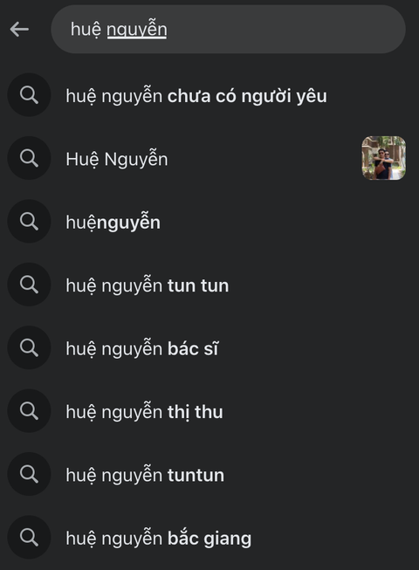This screenshot has height=570, width=419.
Task: Click search icon beside 'bắc giang' suggestion
Action: point(29,538)
